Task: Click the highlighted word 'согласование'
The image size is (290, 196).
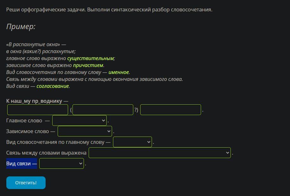Action: pos(53,86)
